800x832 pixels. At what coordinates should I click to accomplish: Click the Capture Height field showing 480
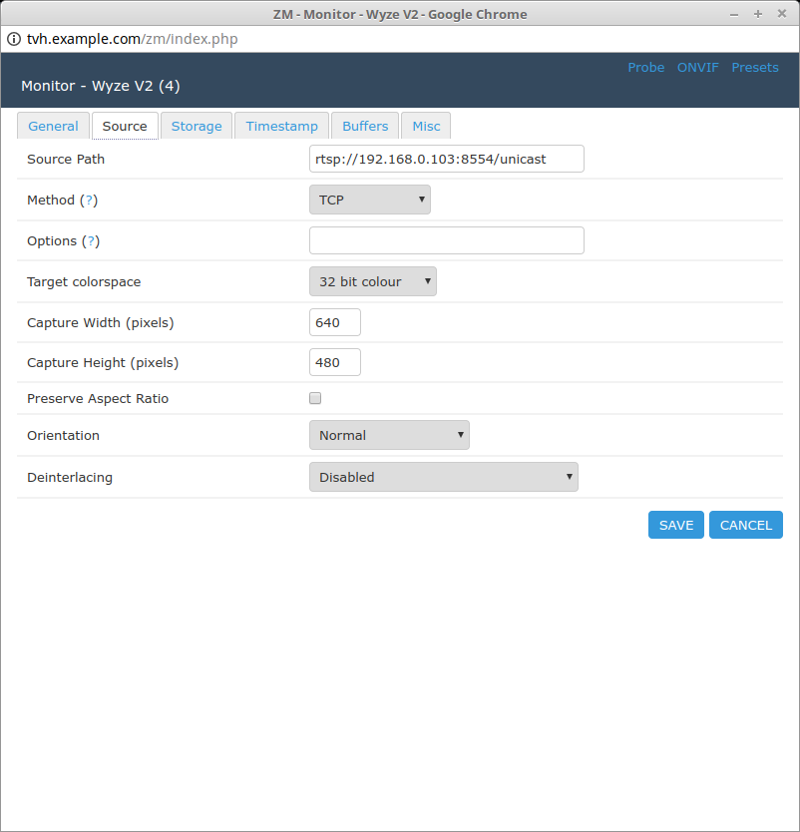[335, 362]
